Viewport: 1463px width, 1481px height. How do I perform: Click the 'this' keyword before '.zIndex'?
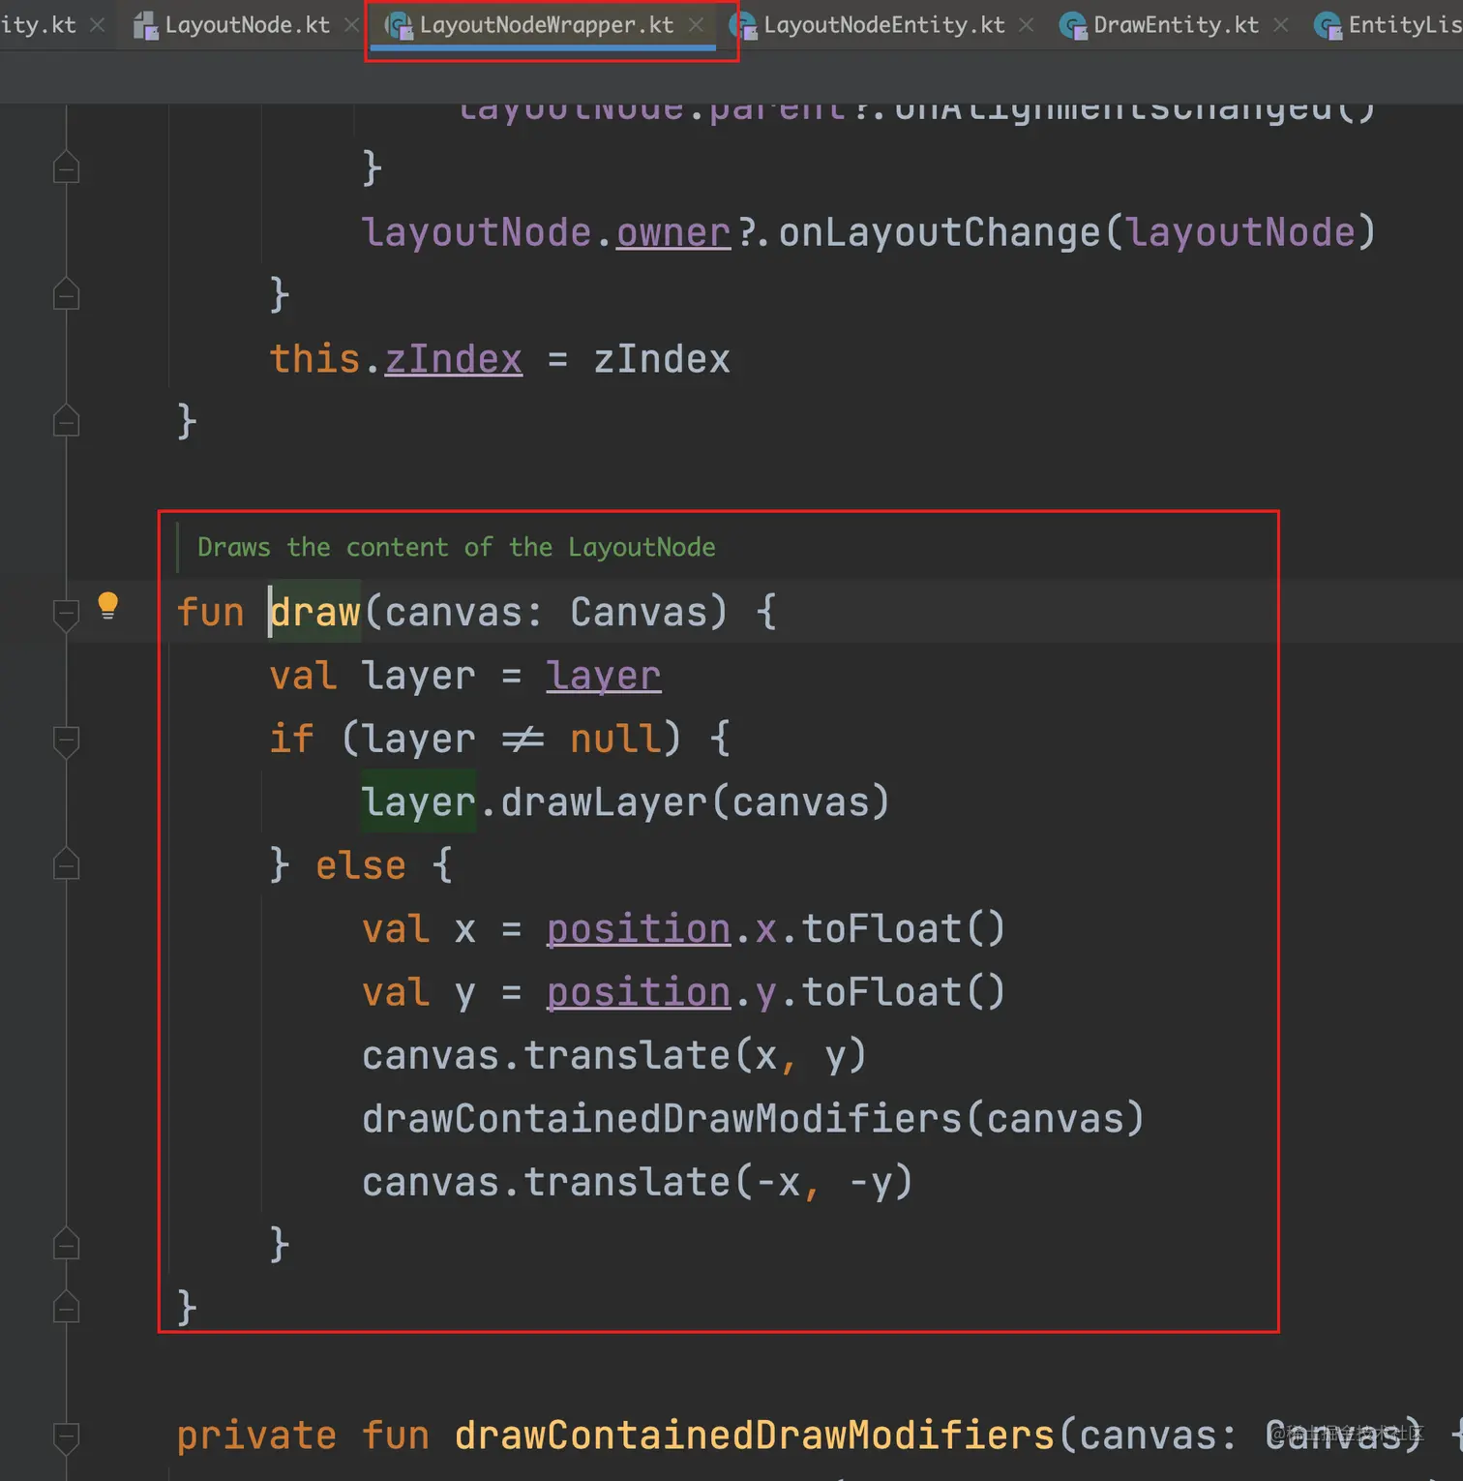click(315, 359)
